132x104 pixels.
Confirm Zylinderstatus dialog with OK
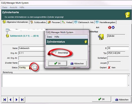57,63
